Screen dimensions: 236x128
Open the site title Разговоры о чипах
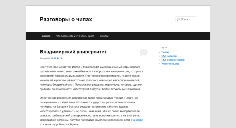66,19
